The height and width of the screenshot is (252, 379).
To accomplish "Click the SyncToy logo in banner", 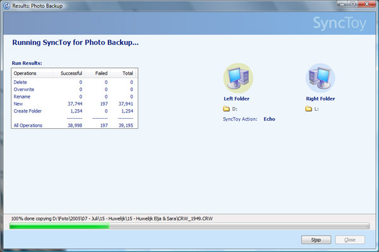I will coord(340,23).
